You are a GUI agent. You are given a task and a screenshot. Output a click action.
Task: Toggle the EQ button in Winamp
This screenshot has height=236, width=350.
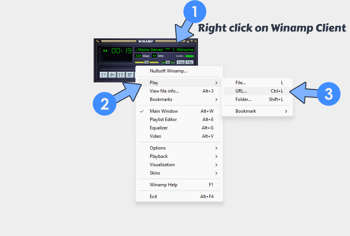coord(181,62)
